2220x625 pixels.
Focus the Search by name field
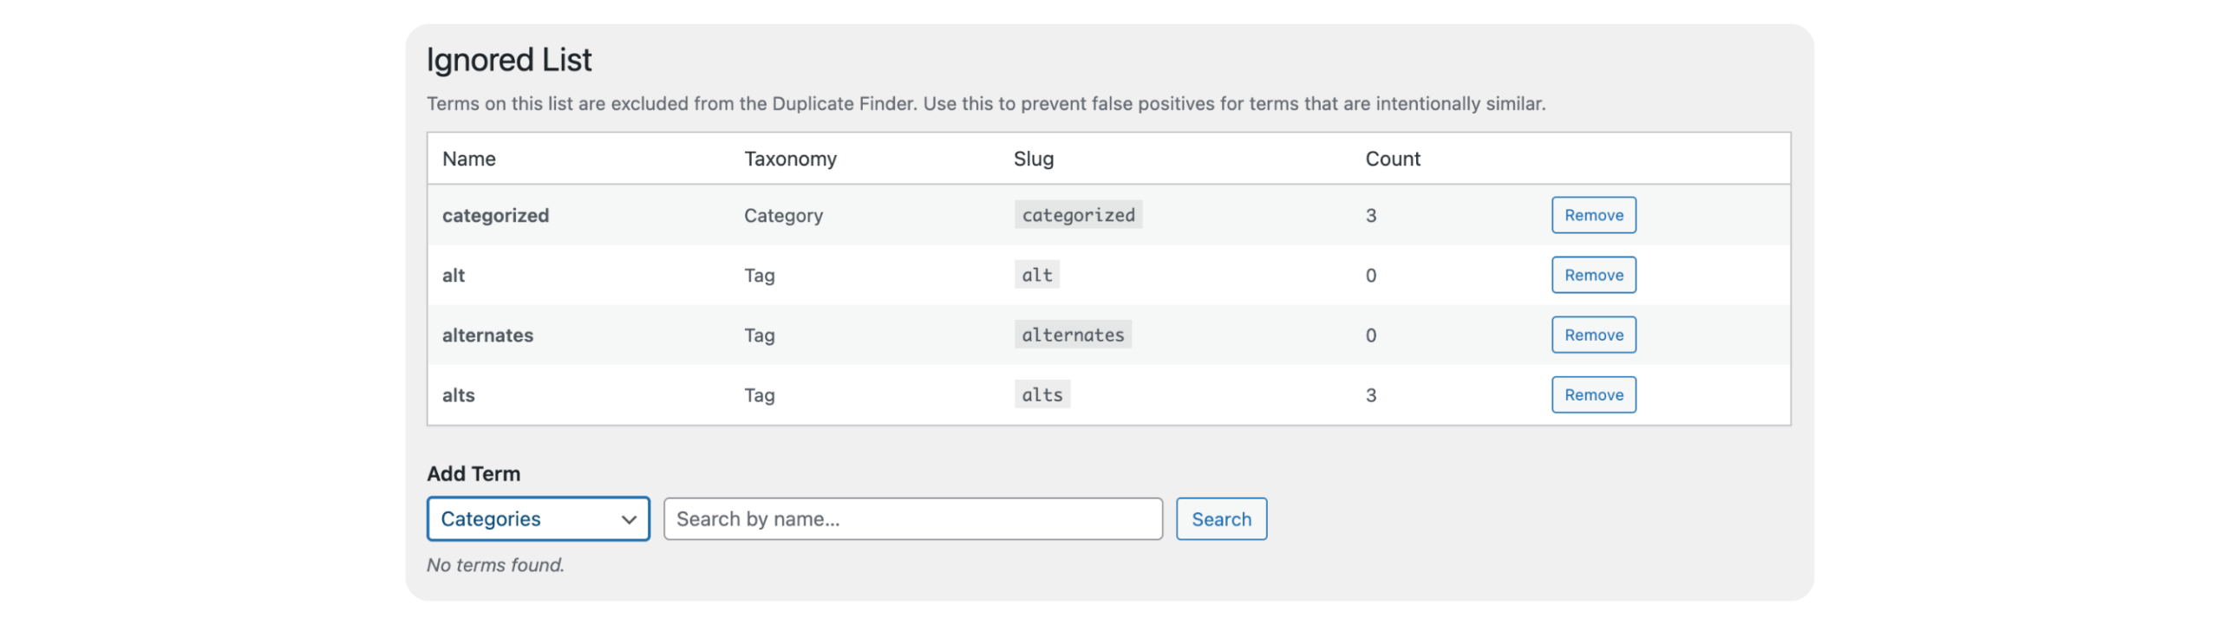pos(912,519)
